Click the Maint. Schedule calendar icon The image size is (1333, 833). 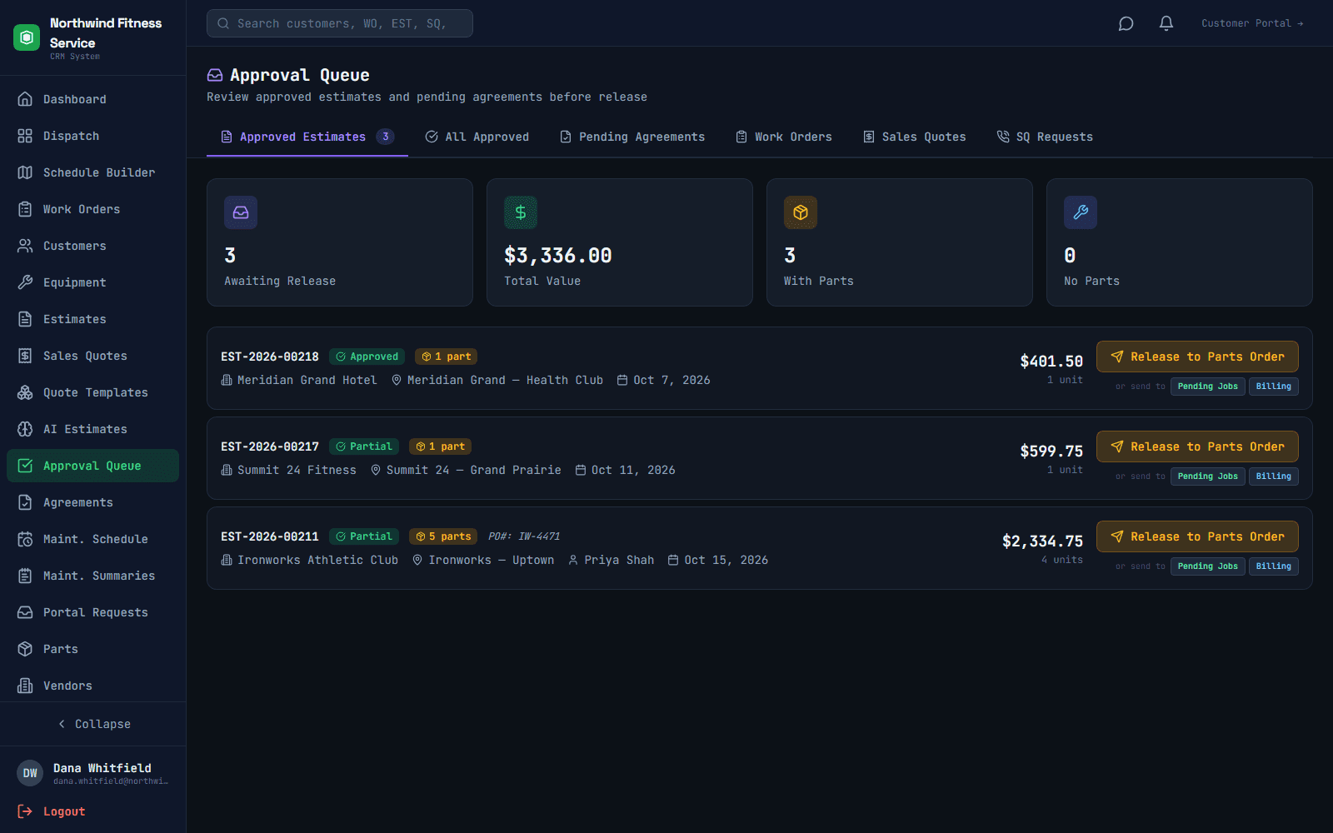point(25,539)
